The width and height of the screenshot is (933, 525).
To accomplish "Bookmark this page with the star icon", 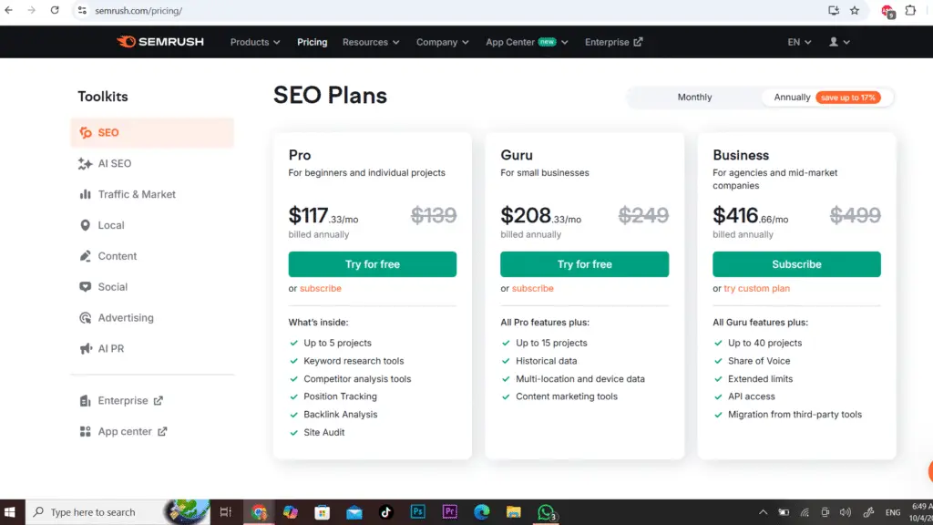I will click(855, 10).
